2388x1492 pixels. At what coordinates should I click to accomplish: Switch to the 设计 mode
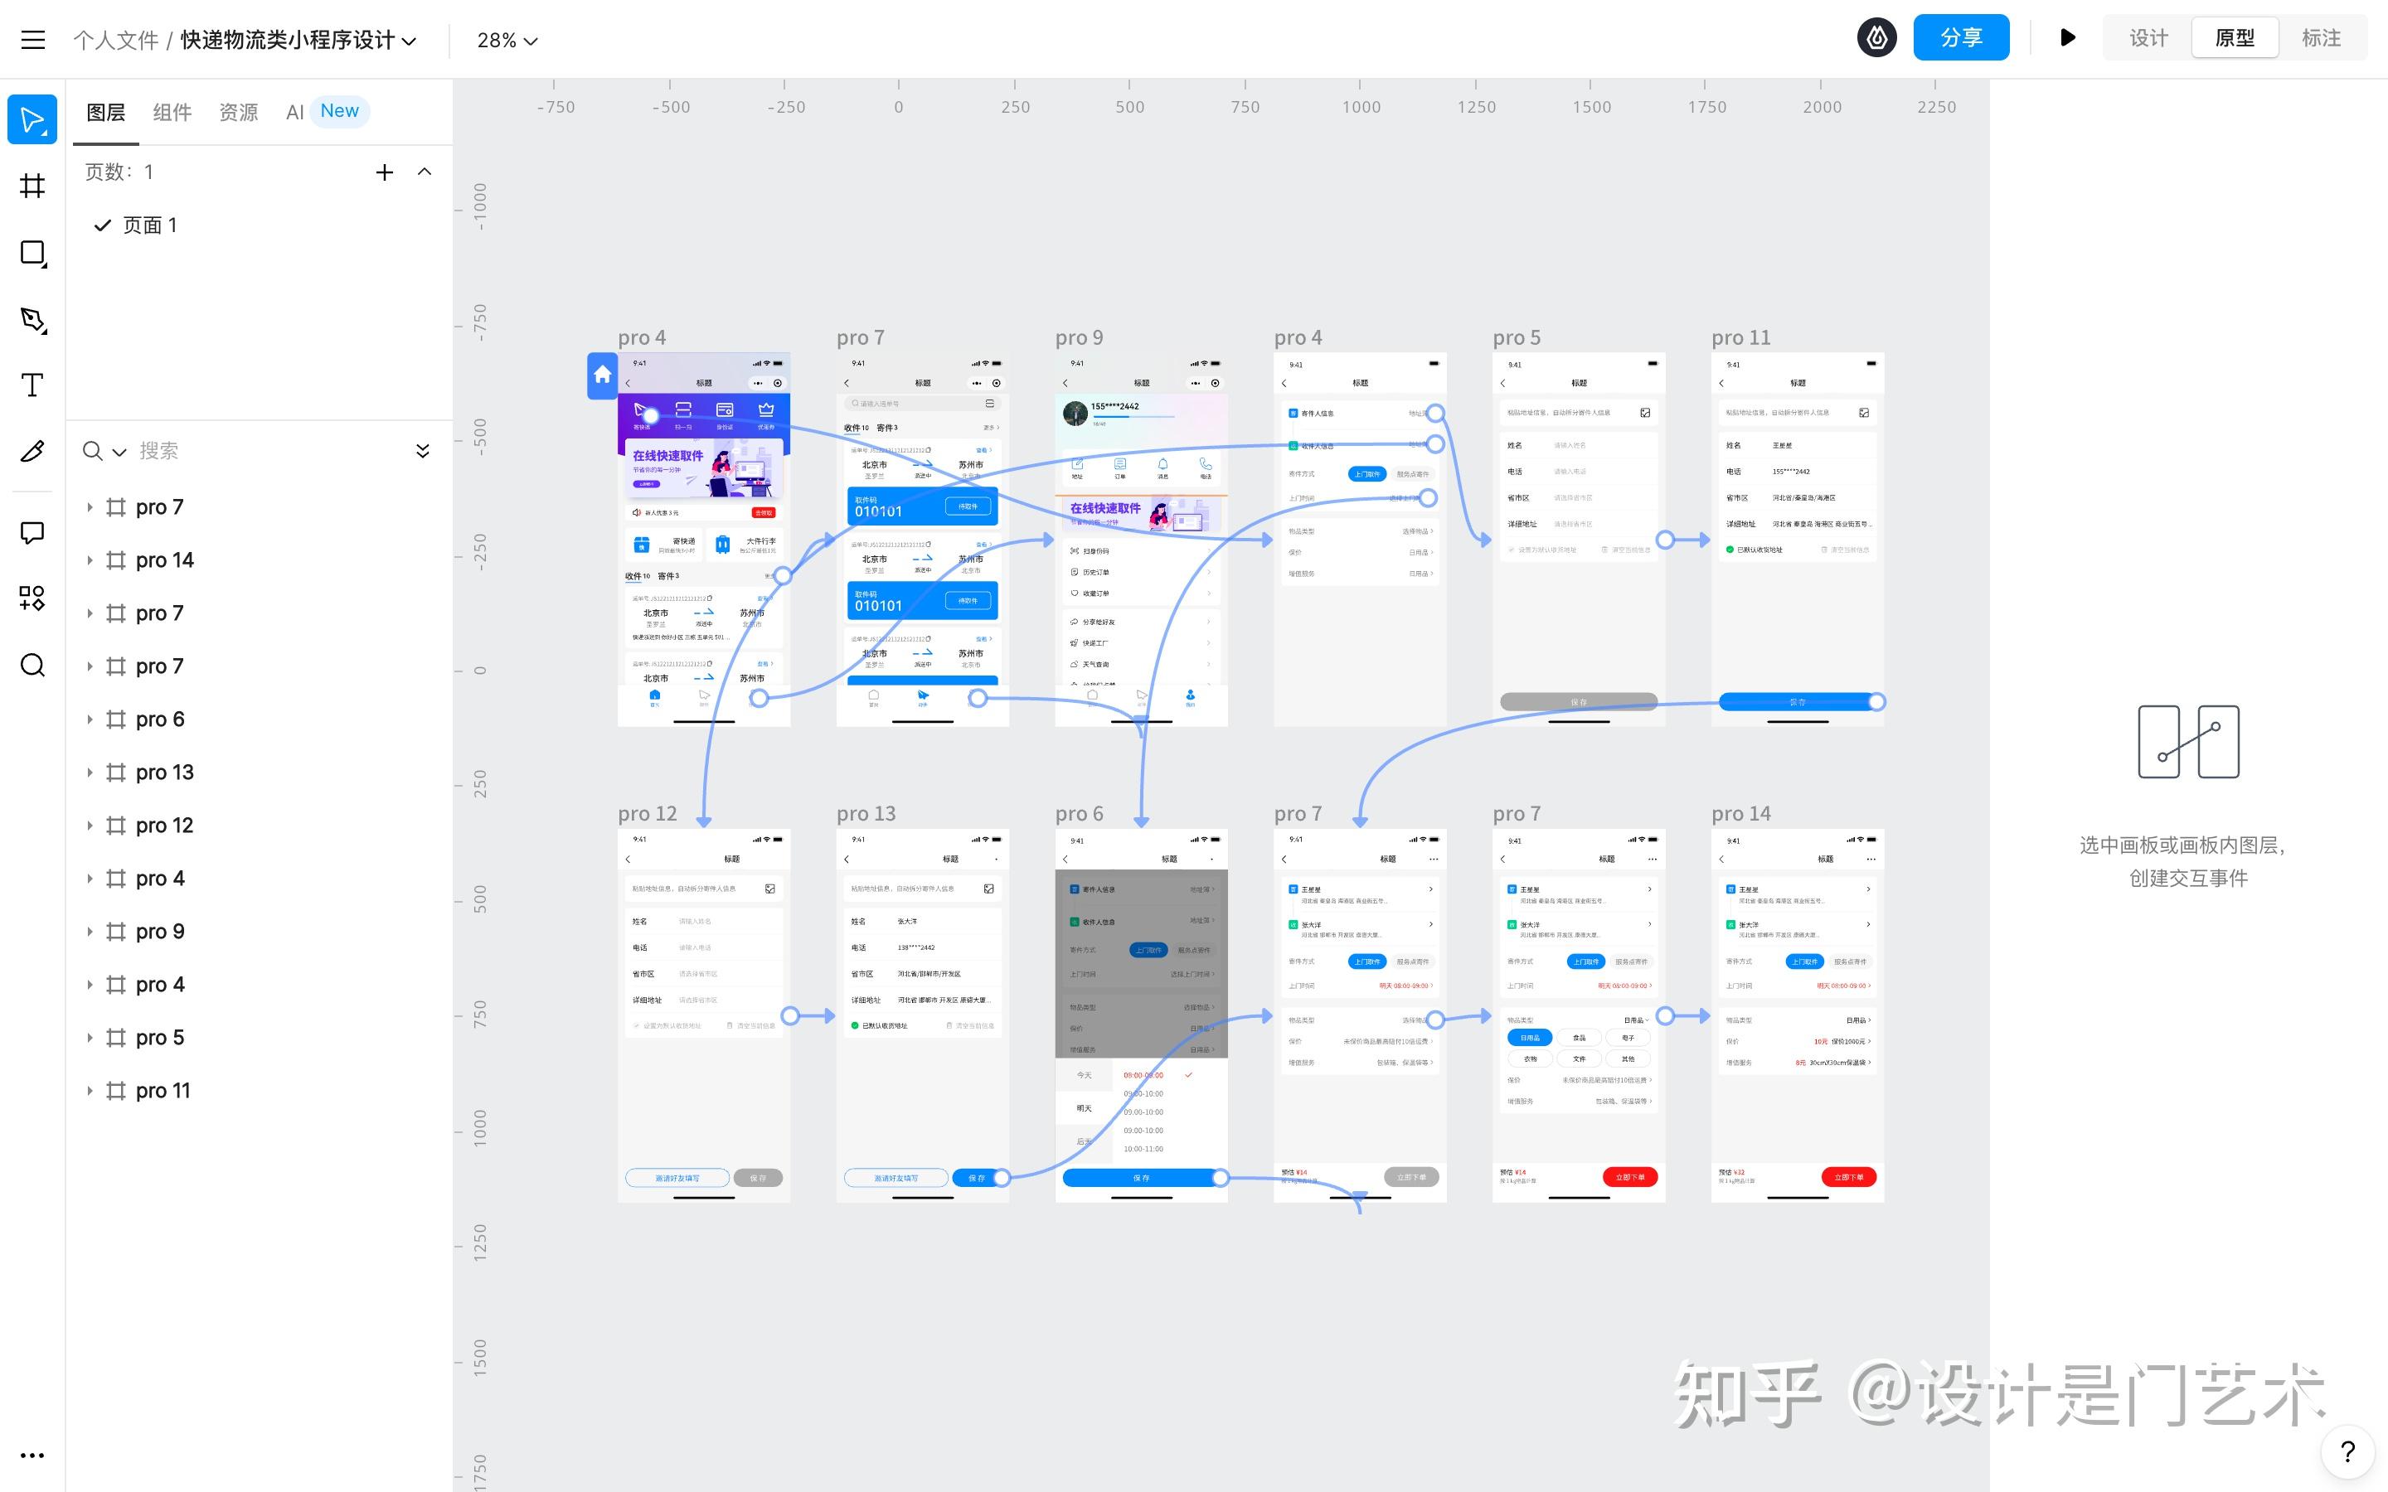pos(2148,38)
